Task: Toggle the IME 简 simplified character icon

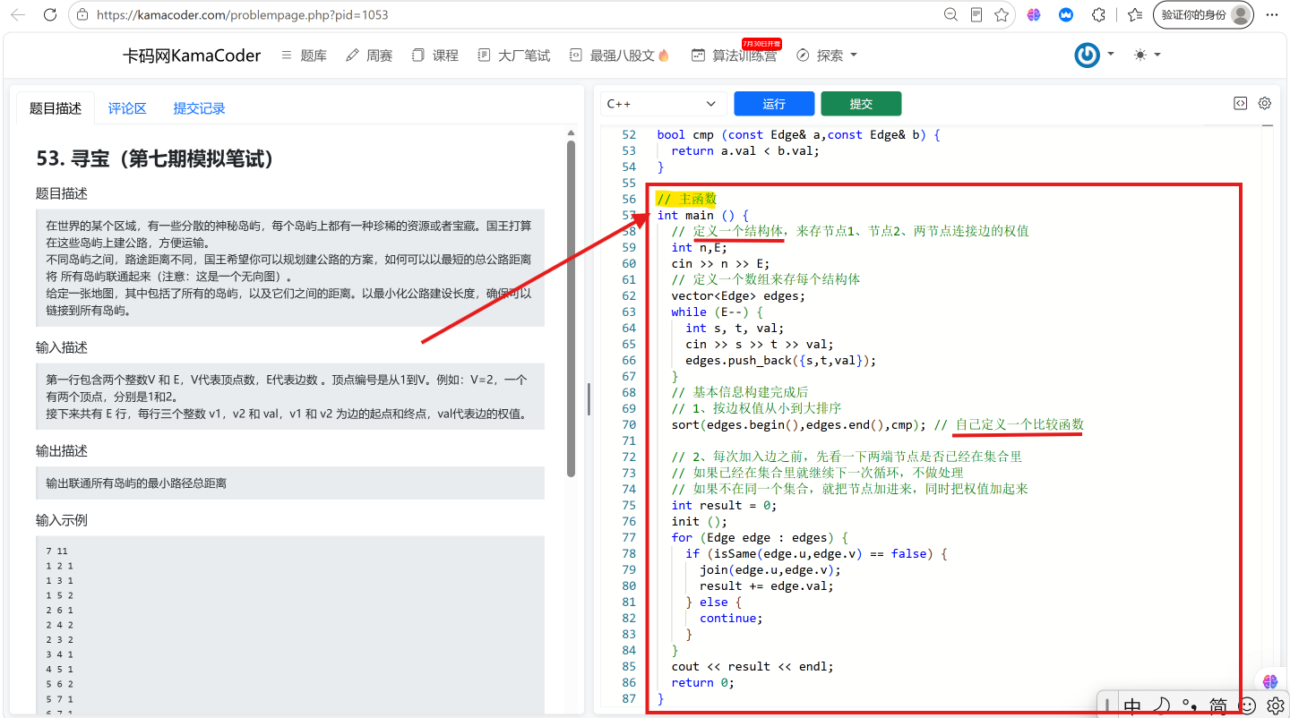Action: (x=1218, y=706)
